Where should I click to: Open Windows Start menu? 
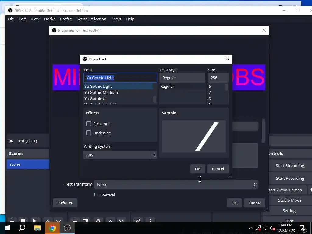tap(7, 228)
